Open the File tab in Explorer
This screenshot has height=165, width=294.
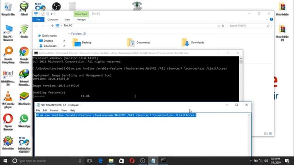coord(38,19)
